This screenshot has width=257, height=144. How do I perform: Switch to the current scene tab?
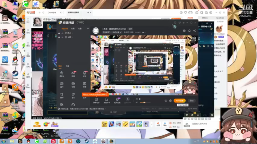tap(65, 29)
